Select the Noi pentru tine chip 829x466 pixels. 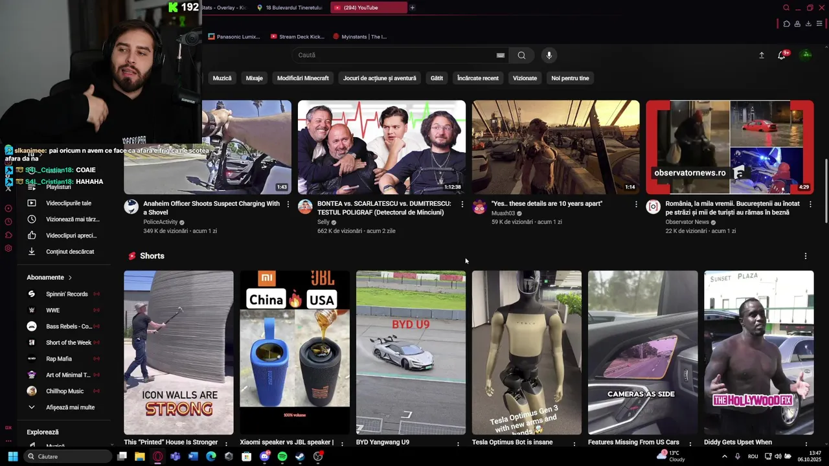570,78
